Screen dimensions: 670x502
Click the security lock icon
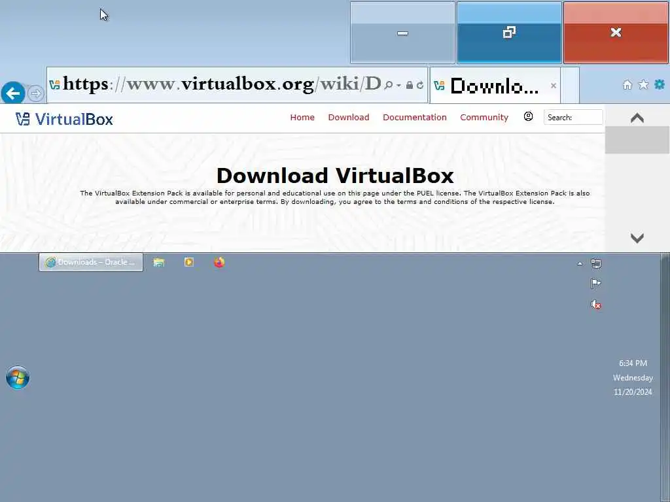tap(410, 85)
